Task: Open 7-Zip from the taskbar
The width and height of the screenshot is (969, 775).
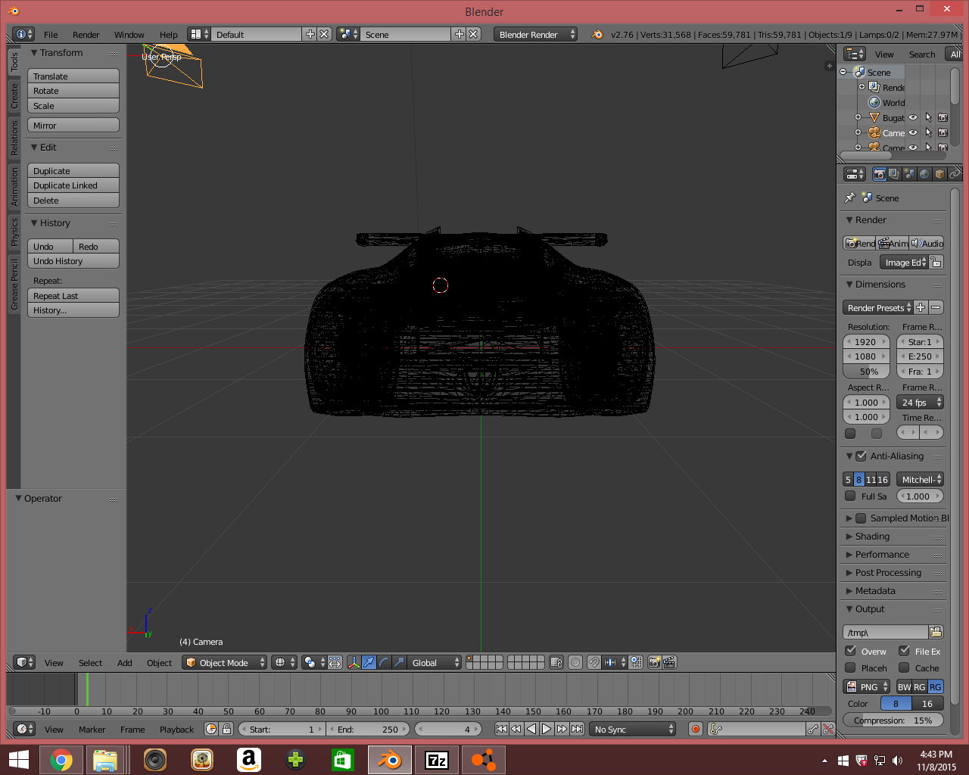Action: [437, 759]
